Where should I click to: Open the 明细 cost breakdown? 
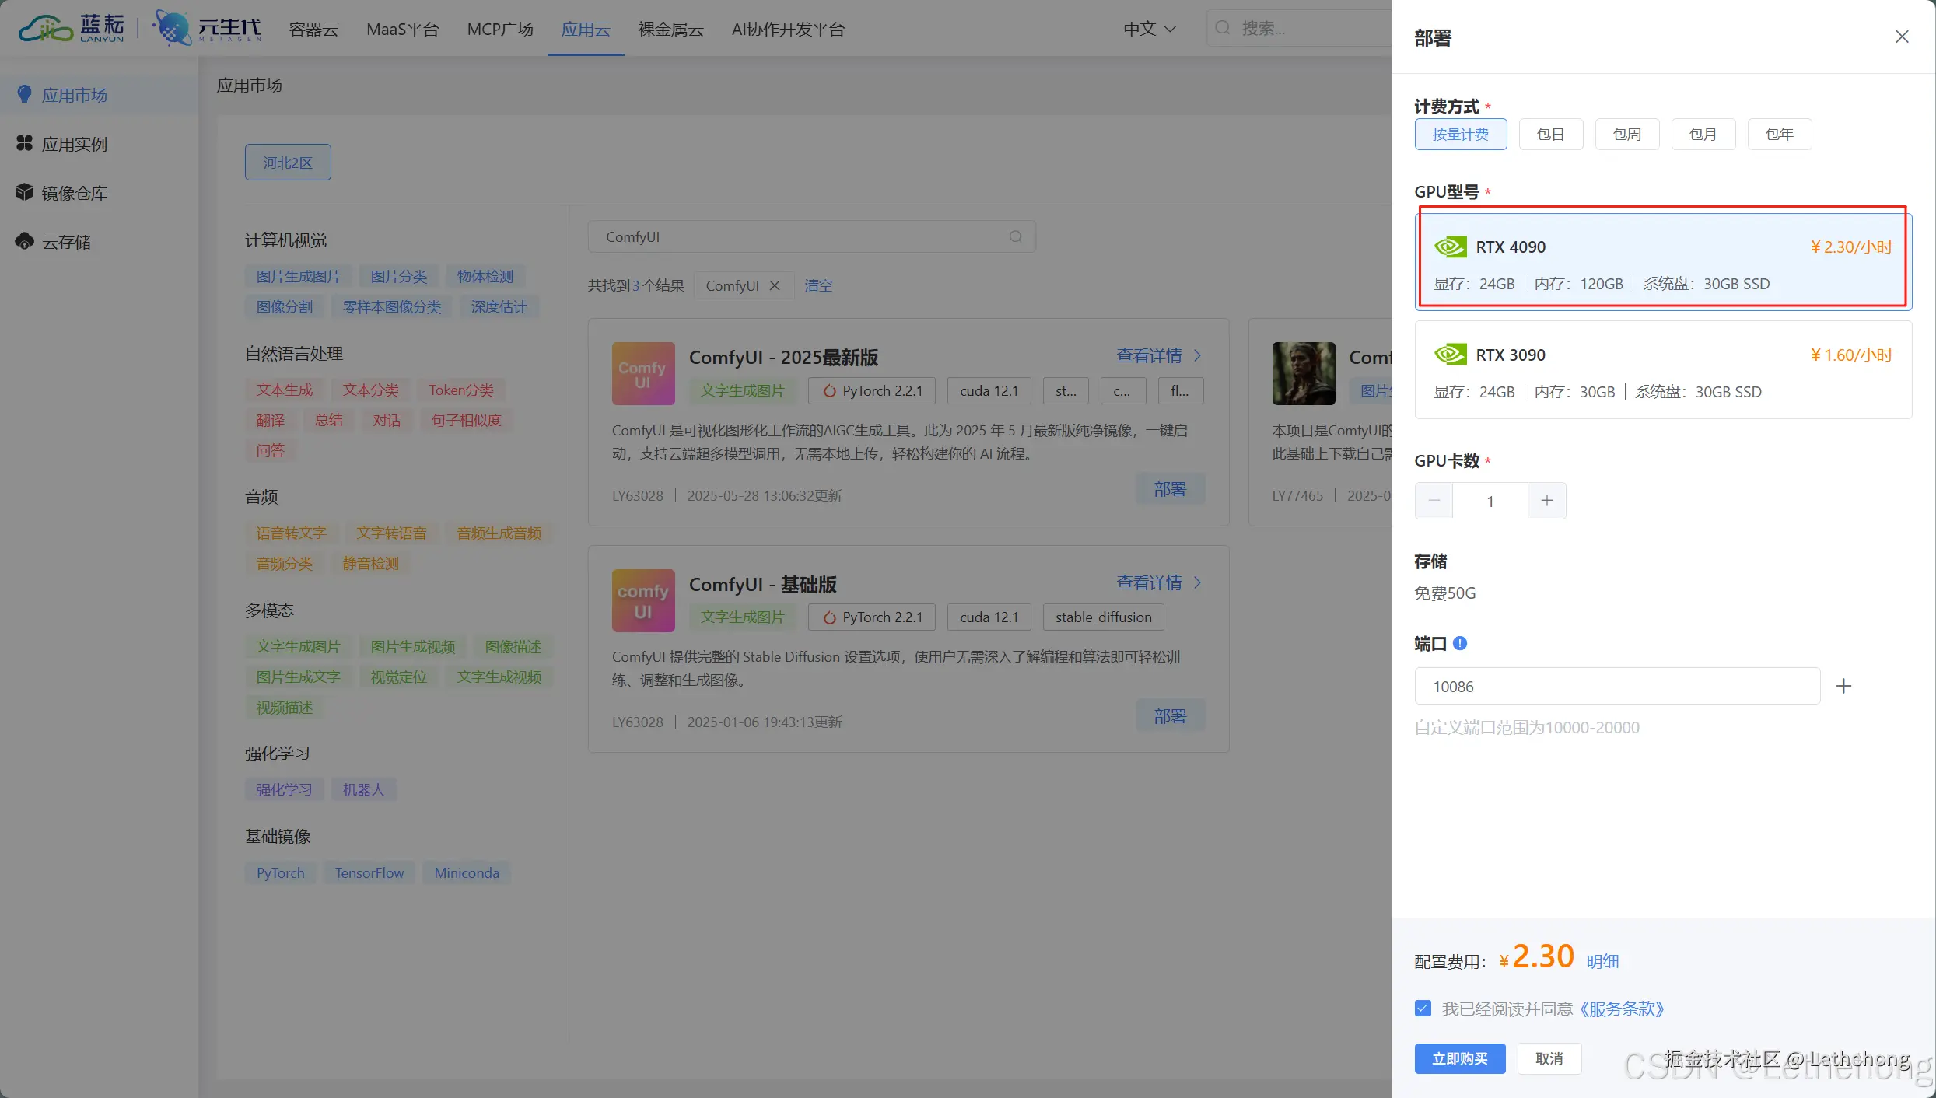(x=1602, y=960)
